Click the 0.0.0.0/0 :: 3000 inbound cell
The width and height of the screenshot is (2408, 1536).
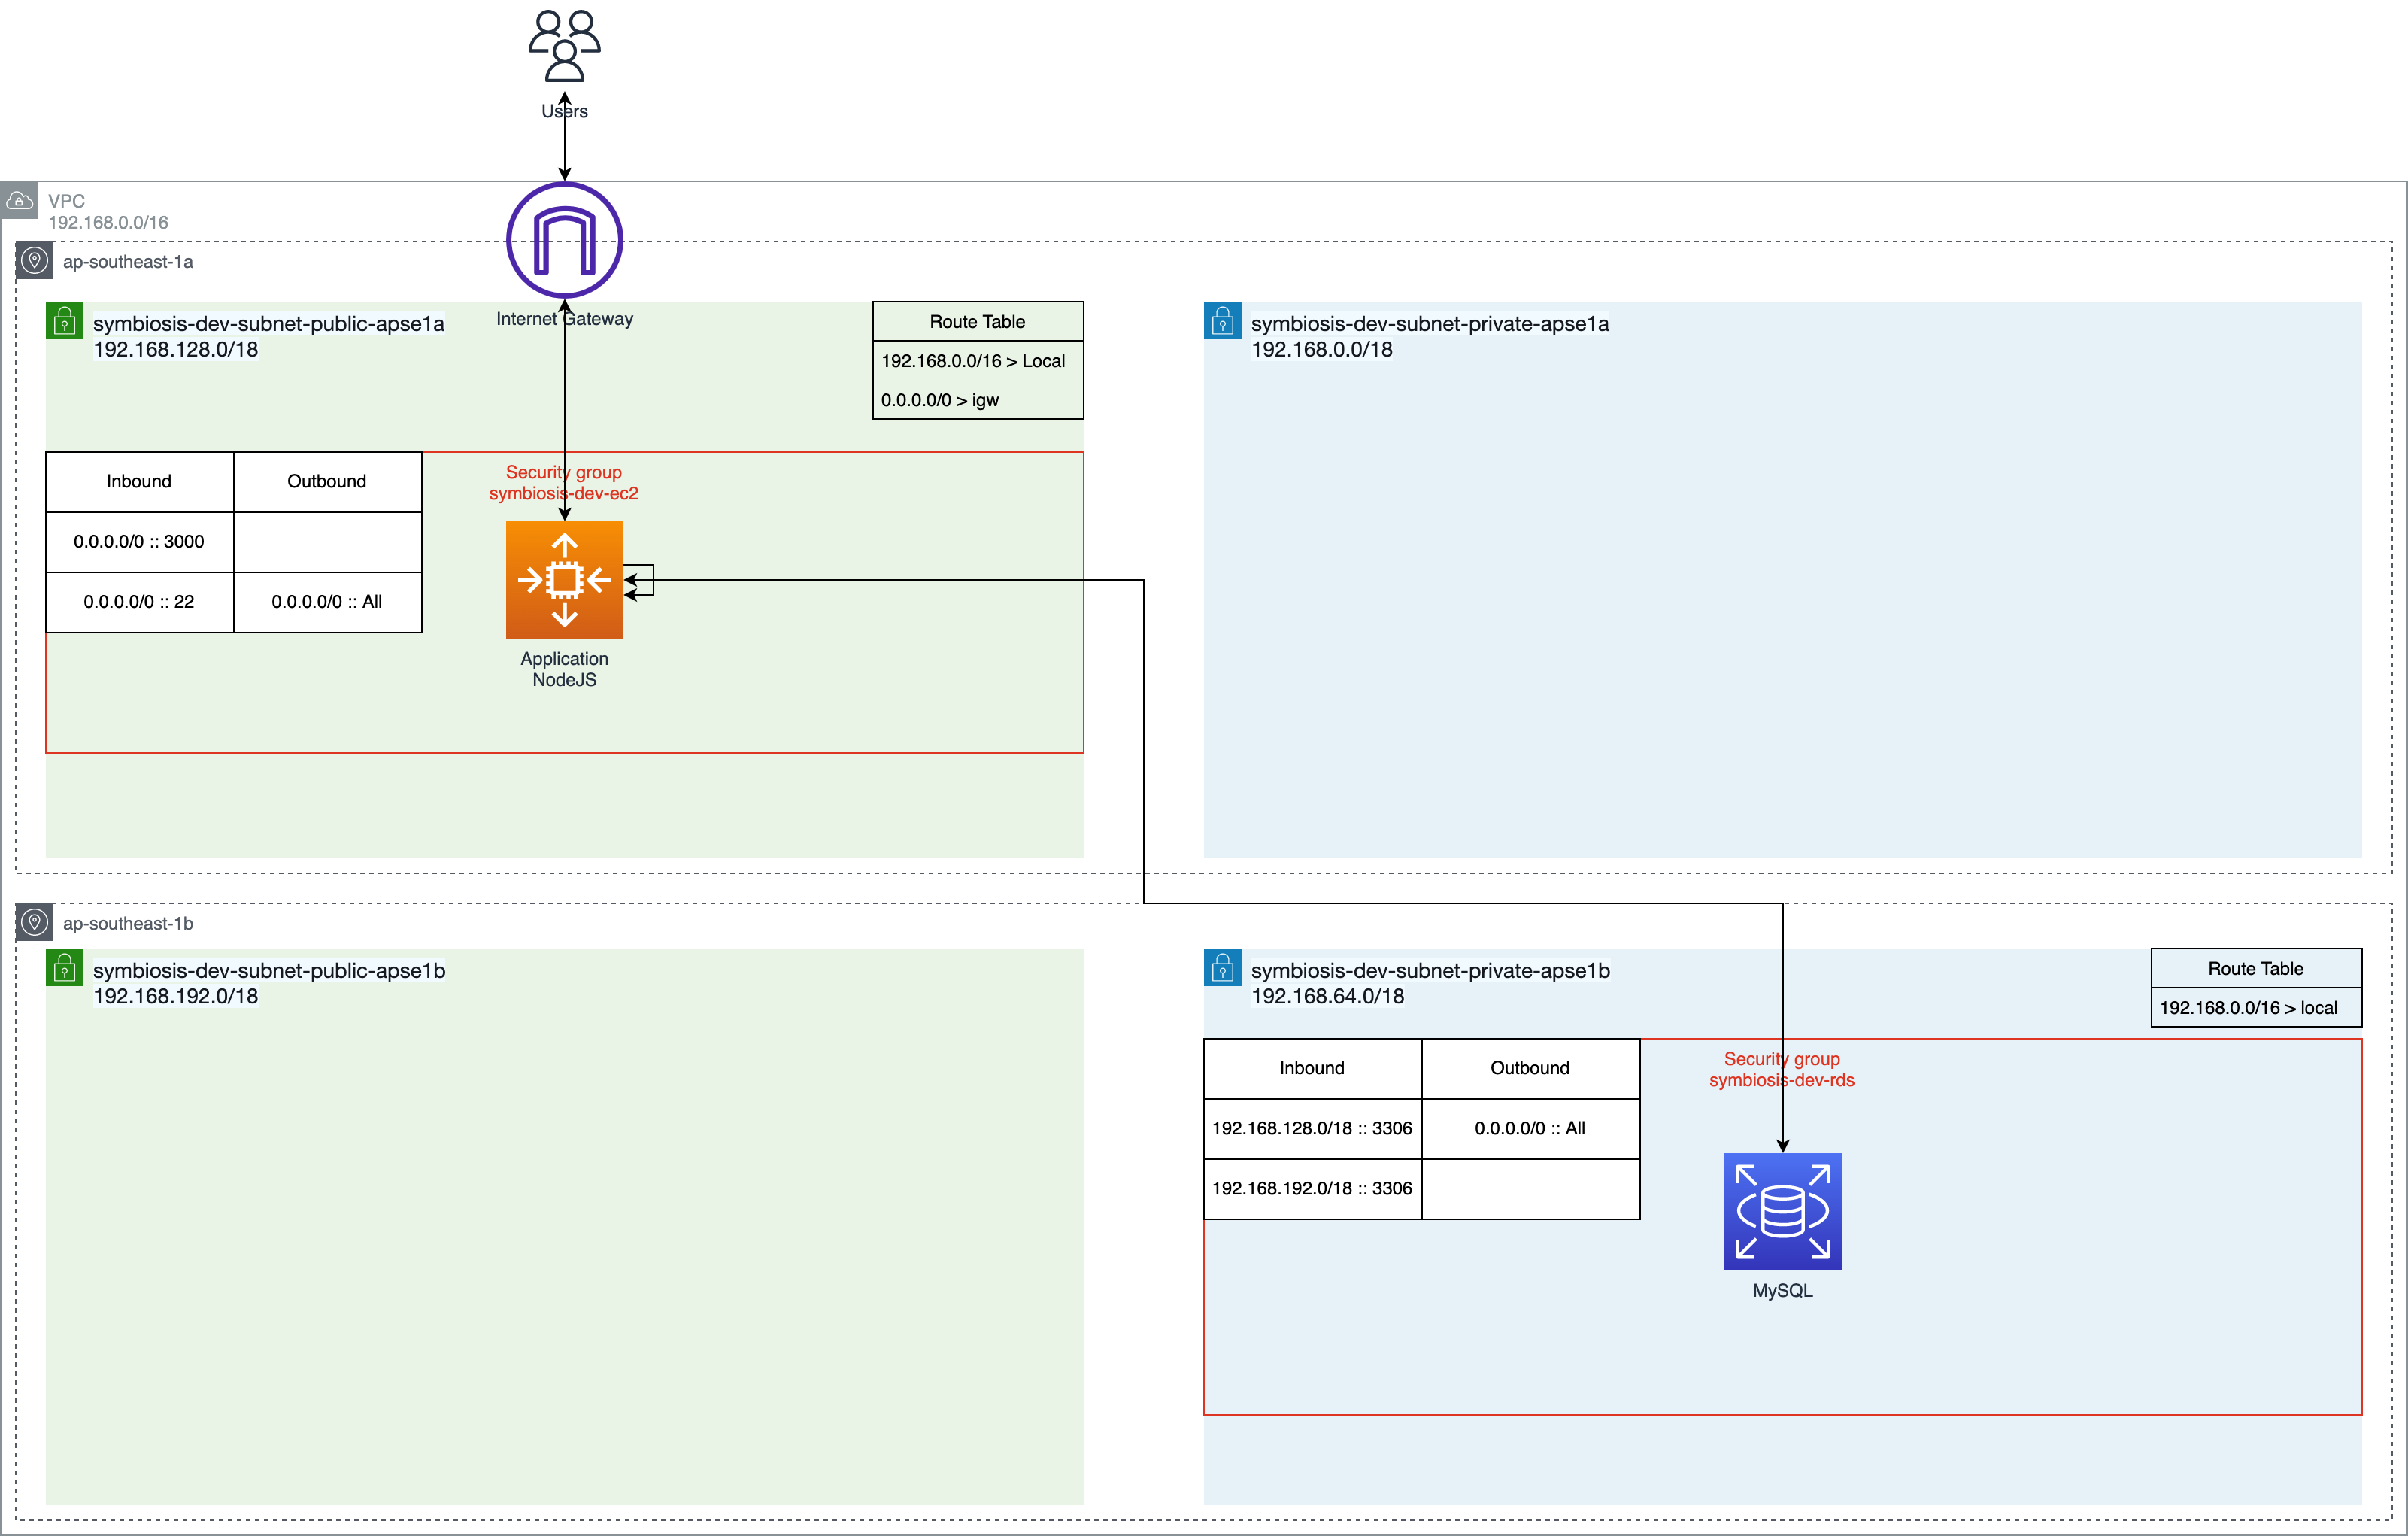click(139, 542)
